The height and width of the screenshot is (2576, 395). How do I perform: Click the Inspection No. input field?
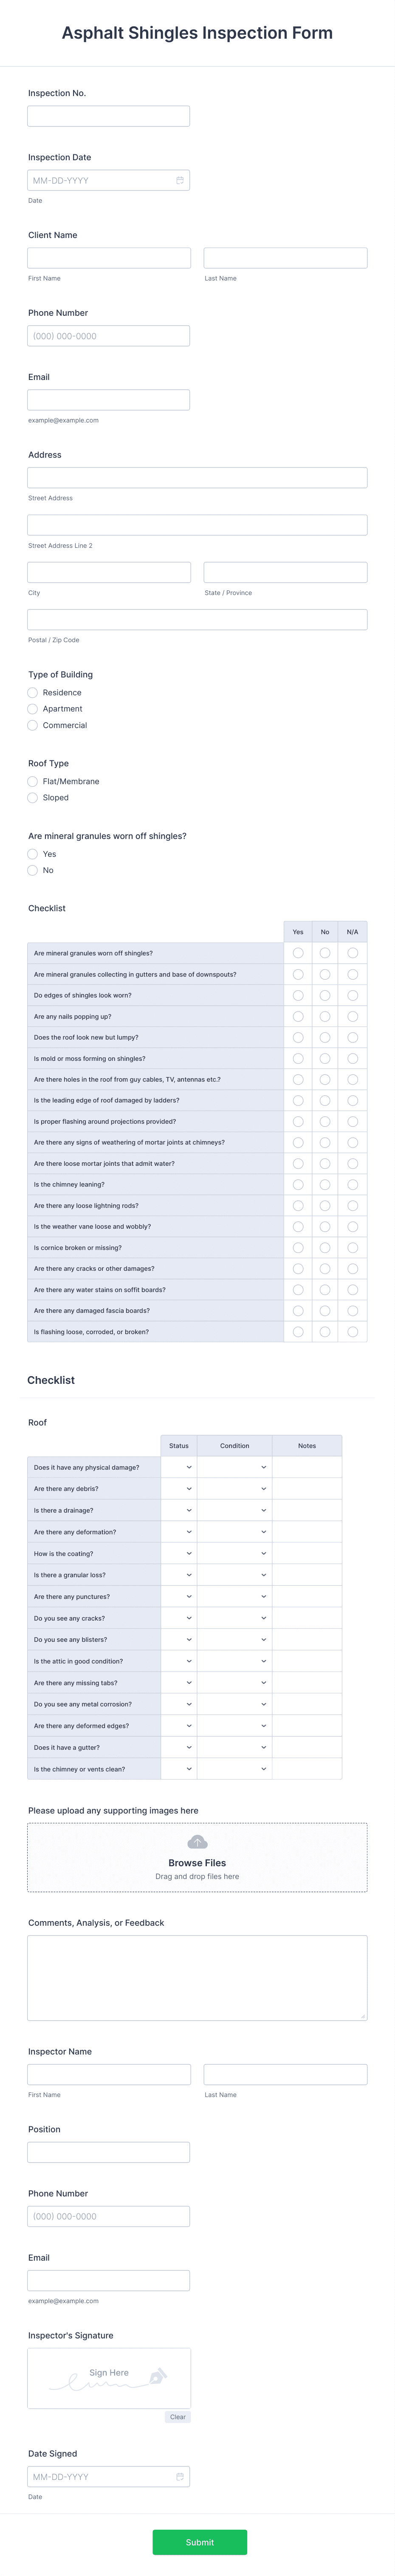[107, 115]
